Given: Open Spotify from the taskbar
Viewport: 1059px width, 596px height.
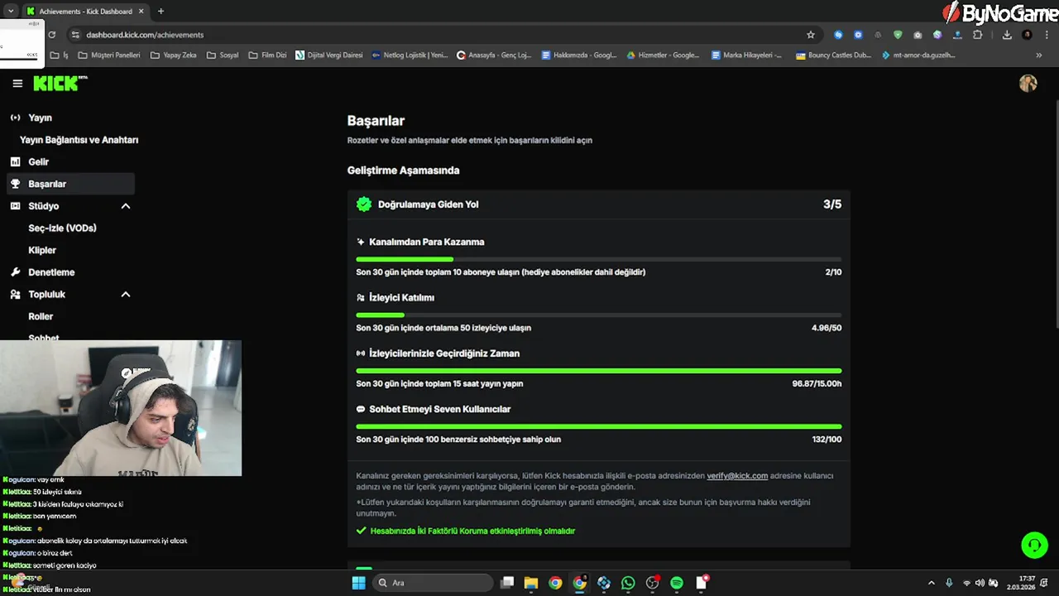Looking at the screenshot, I should 677,583.
